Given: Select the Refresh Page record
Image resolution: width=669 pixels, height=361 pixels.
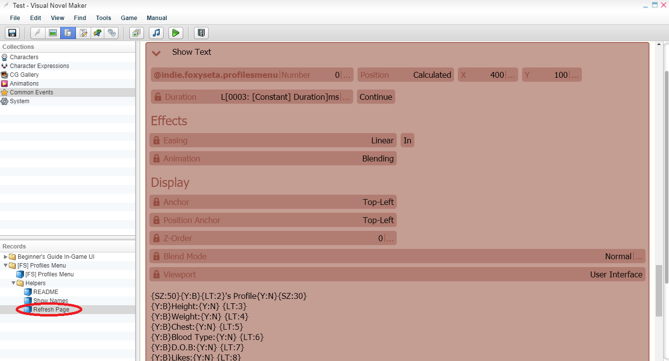Looking at the screenshot, I should (x=51, y=310).
